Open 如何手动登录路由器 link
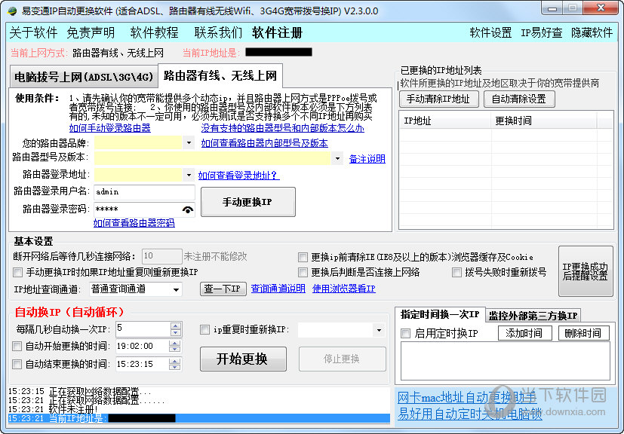624x434 pixels. pyautogui.click(x=110, y=128)
